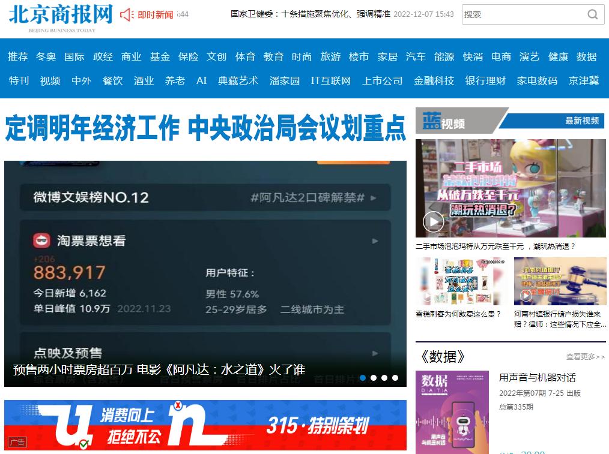Open the 快消 section
The width and height of the screenshot is (609, 454).
point(473,56)
